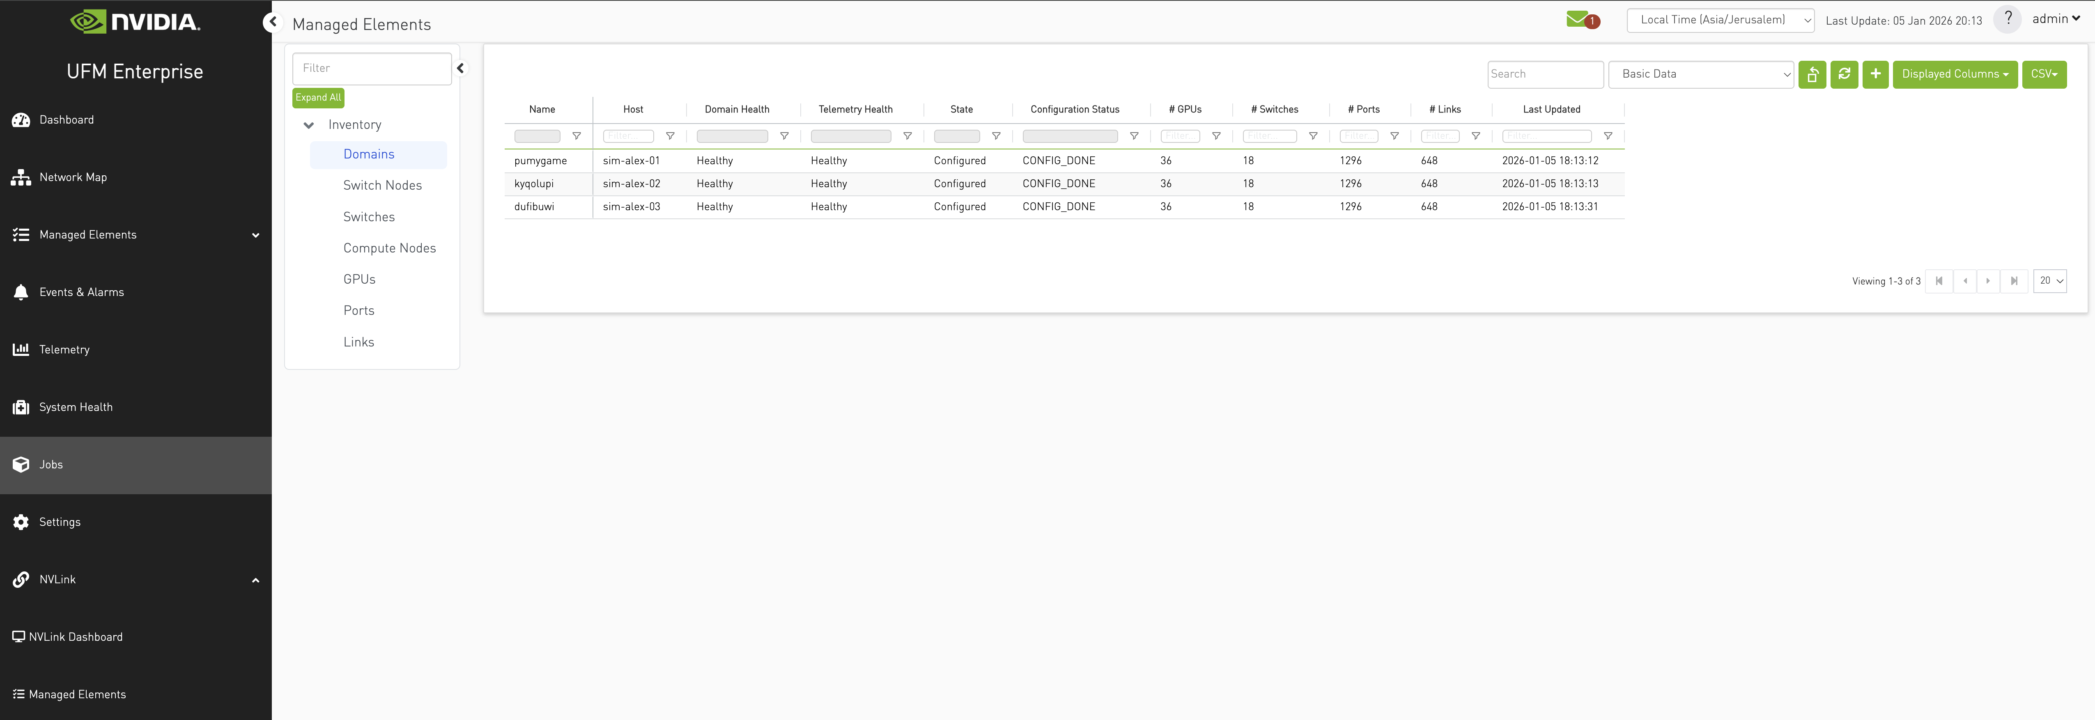Click the System Health medkit icon
The image size is (2095, 720).
[21, 407]
